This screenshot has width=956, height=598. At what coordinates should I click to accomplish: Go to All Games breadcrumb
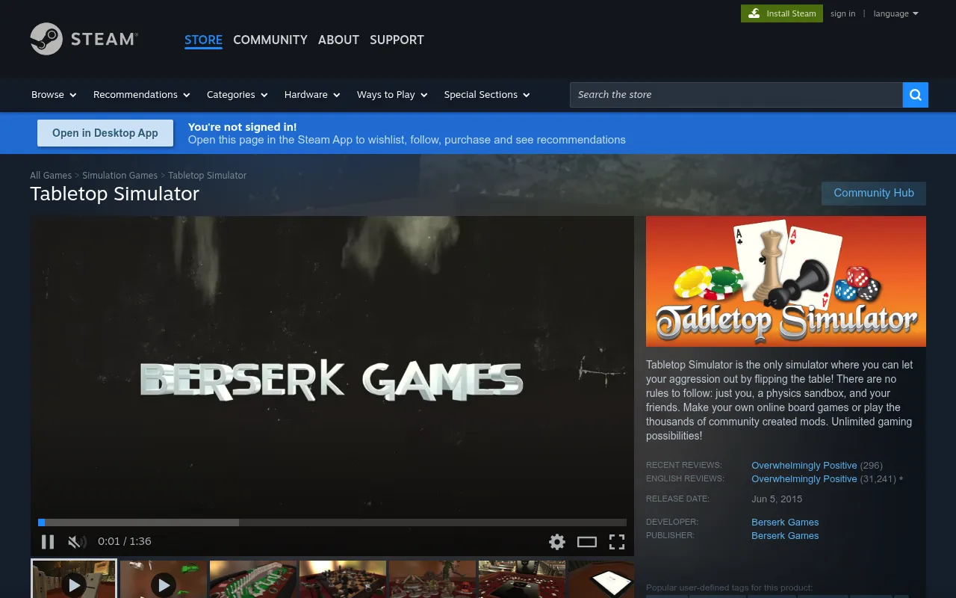[x=51, y=176]
